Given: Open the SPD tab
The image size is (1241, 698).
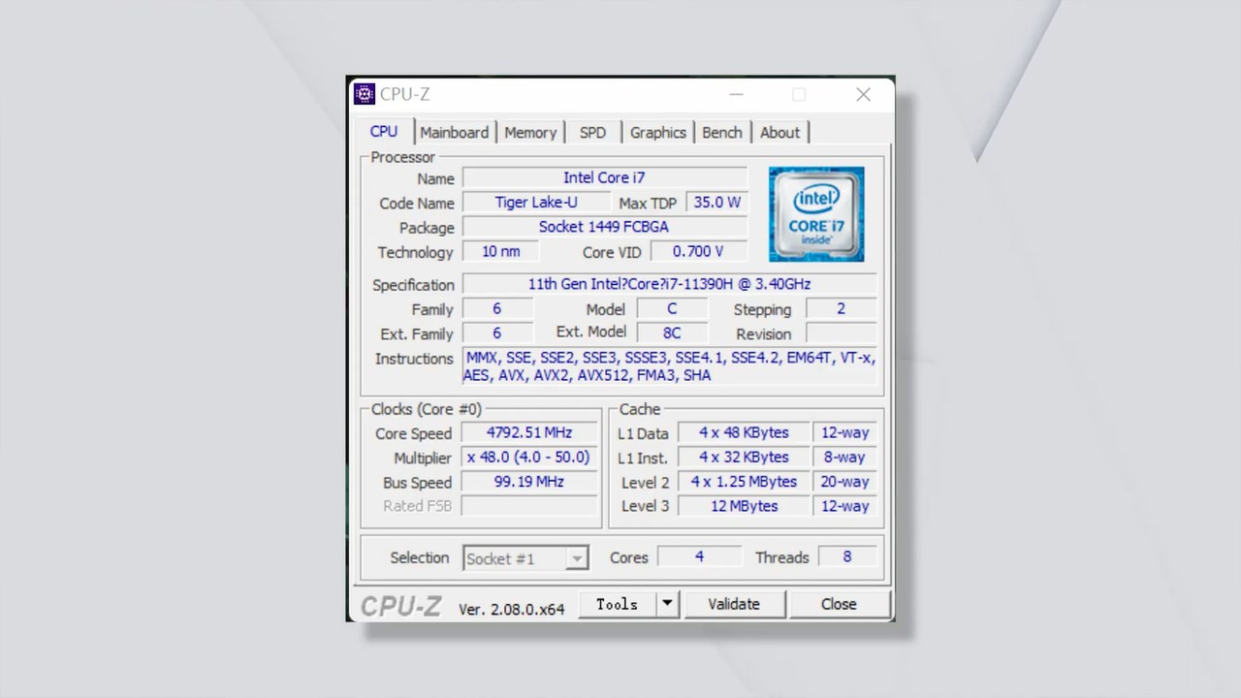Looking at the screenshot, I should (592, 133).
